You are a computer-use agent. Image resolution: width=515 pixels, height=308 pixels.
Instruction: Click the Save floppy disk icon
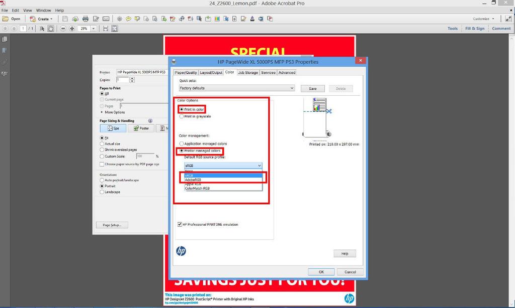pos(65,19)
